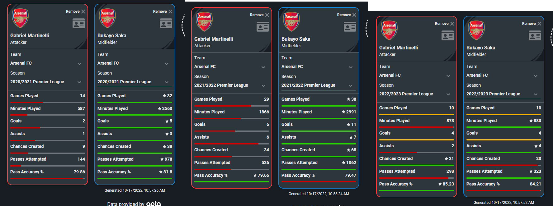Open Arsenal FC team dropdown on Martinelli 2022/2023 card
The image size is (553, 206).
click(x=416, y=75)
